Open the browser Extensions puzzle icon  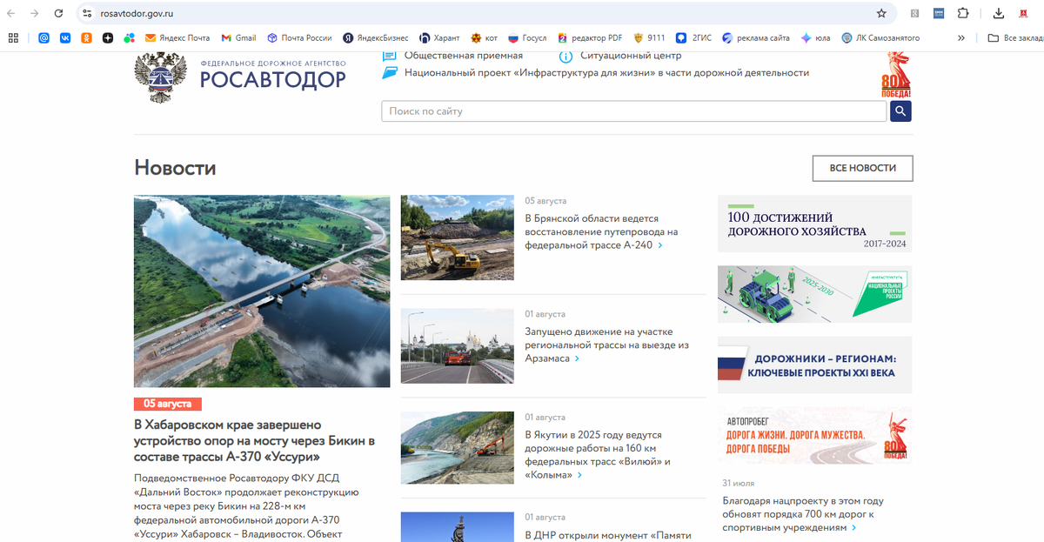click(x=964, y=13)
